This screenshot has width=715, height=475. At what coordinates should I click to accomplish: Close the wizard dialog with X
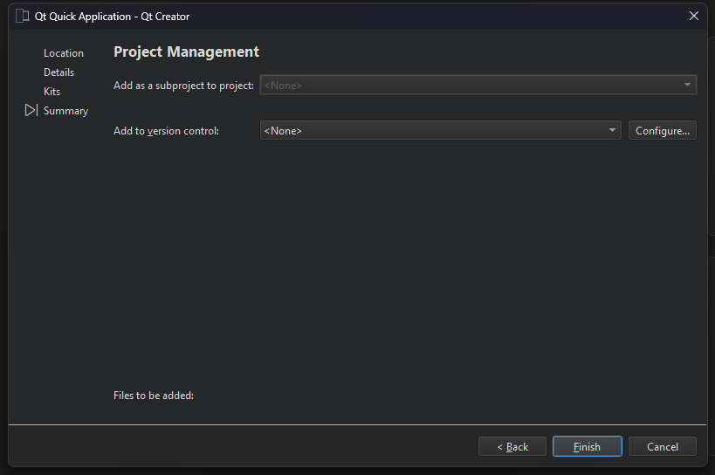[693, 16]
